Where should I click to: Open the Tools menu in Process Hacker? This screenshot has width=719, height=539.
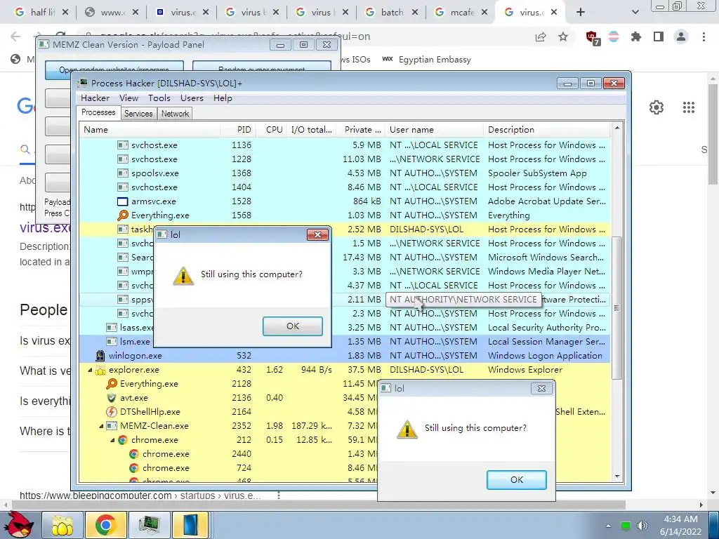159,98
